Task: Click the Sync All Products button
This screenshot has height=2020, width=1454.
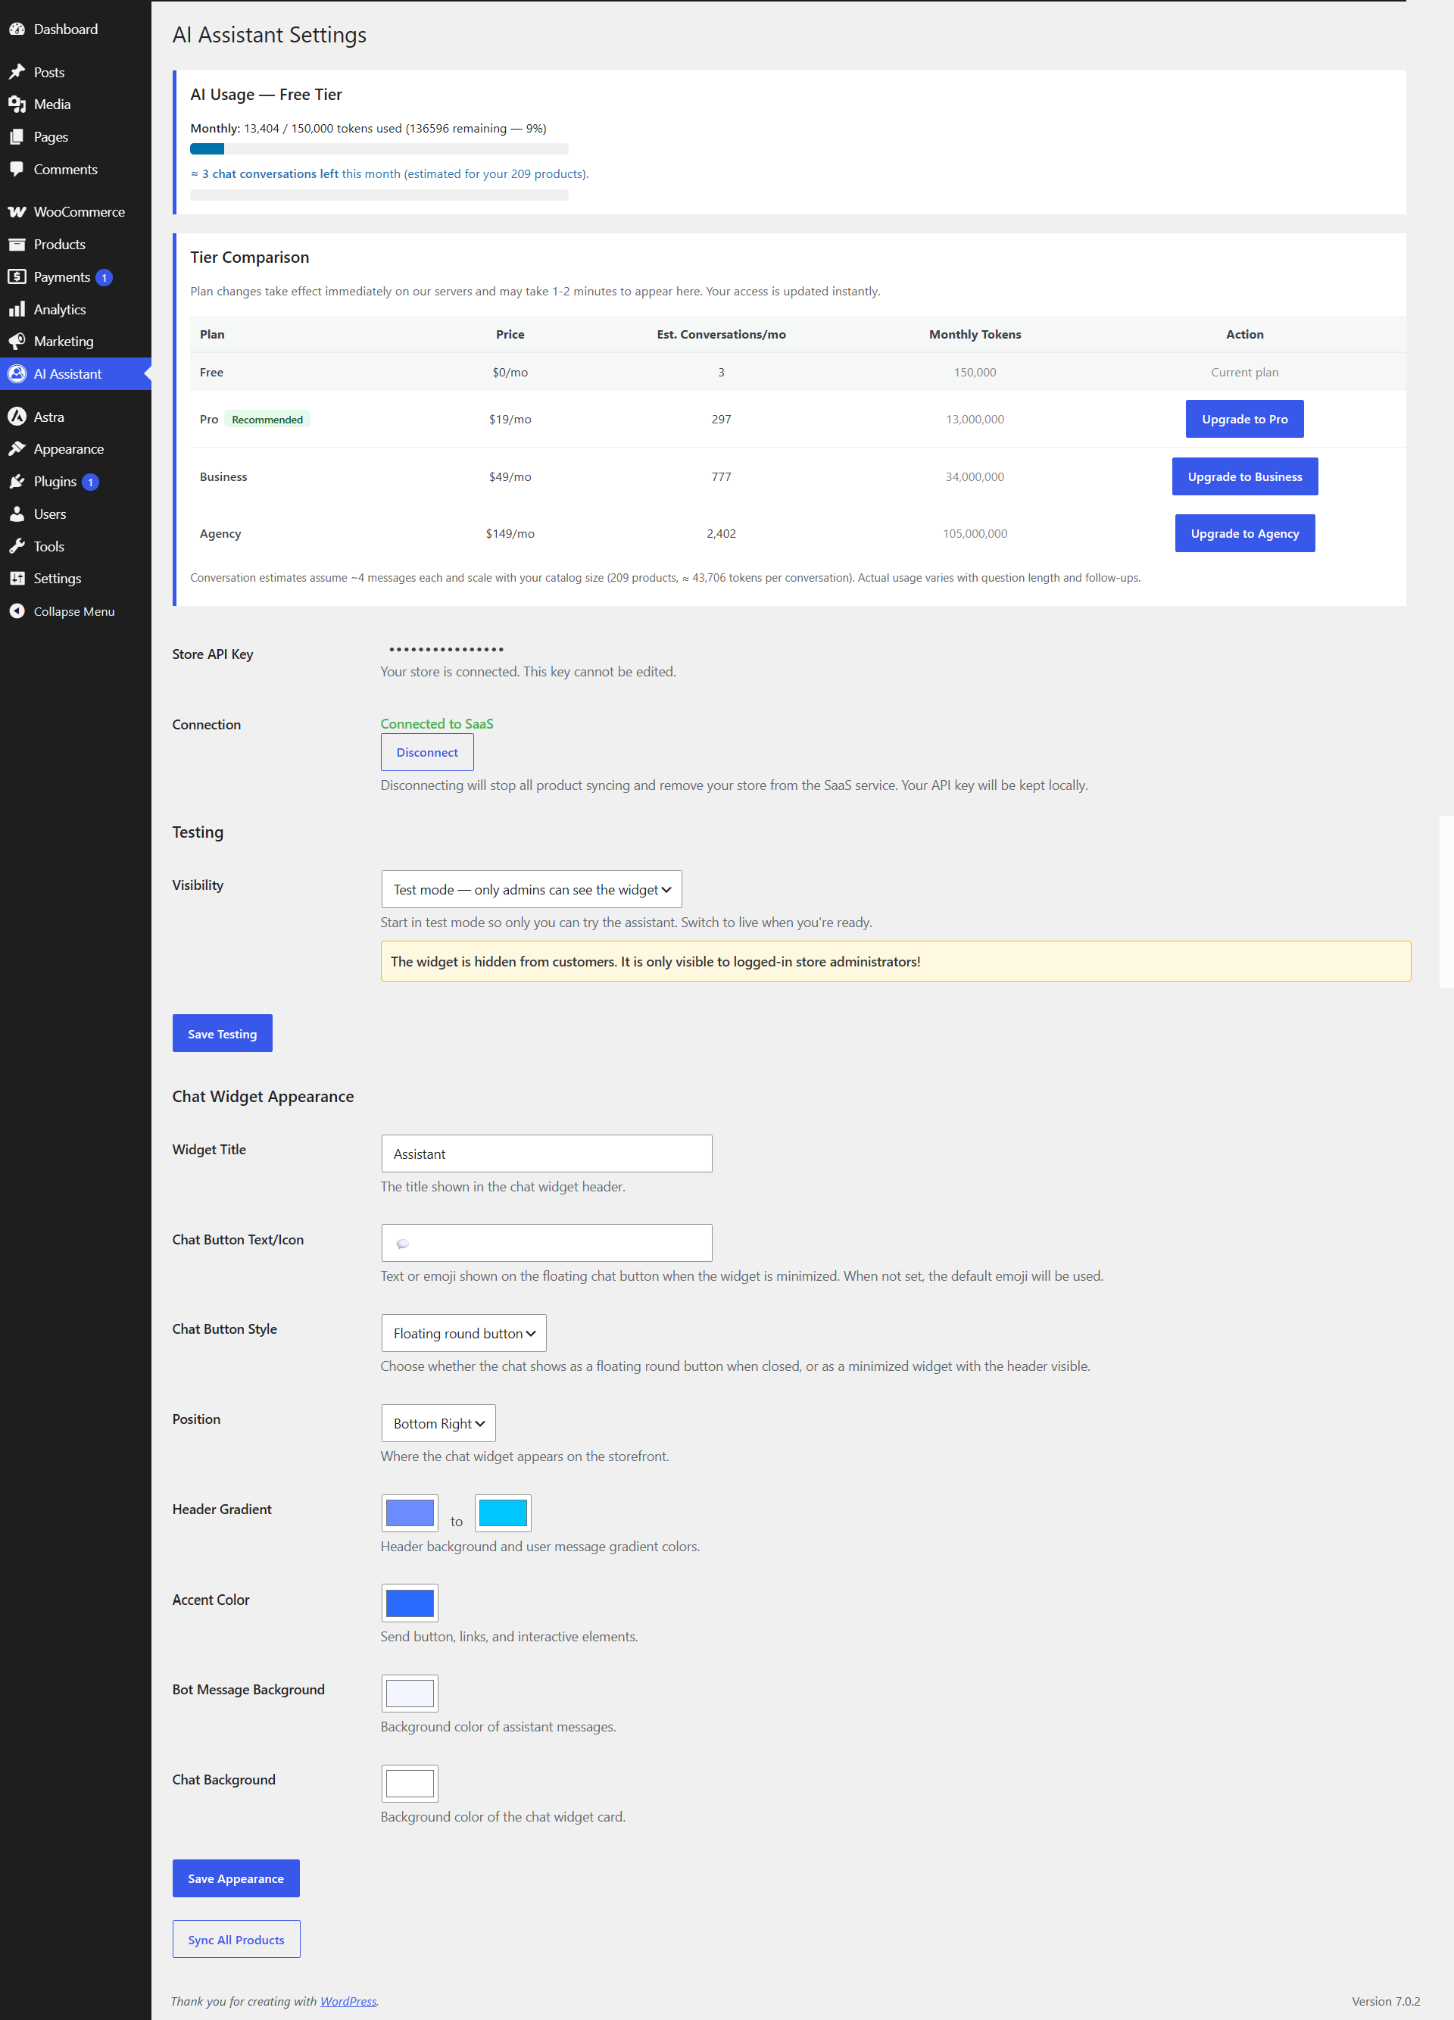Action: pos(236,1940)
